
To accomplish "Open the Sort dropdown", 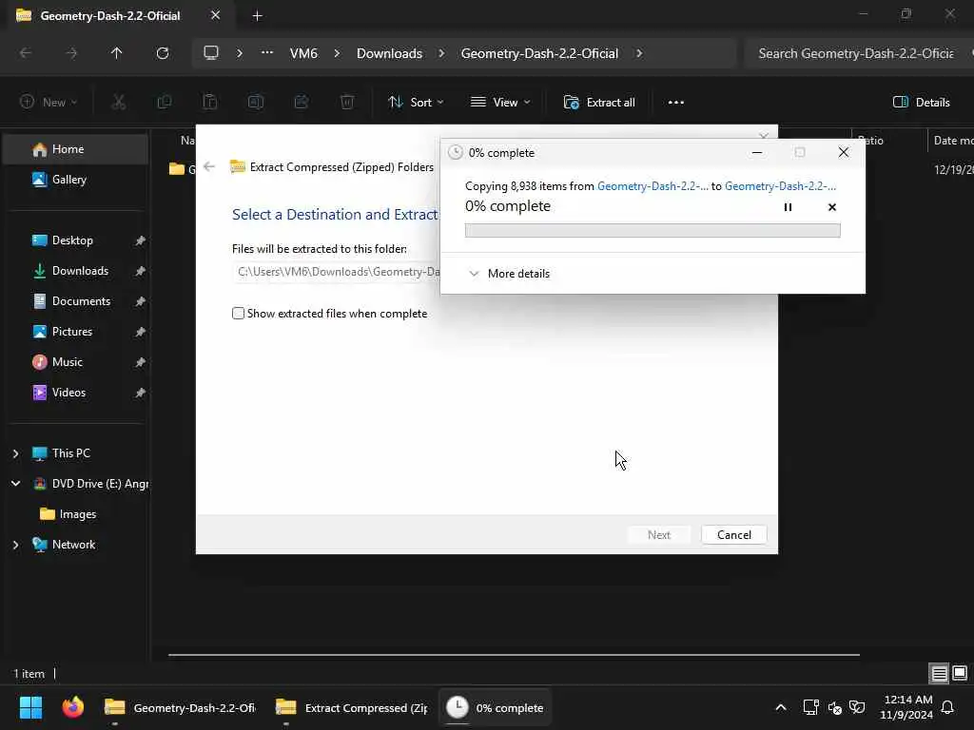I will click(416, 103).
